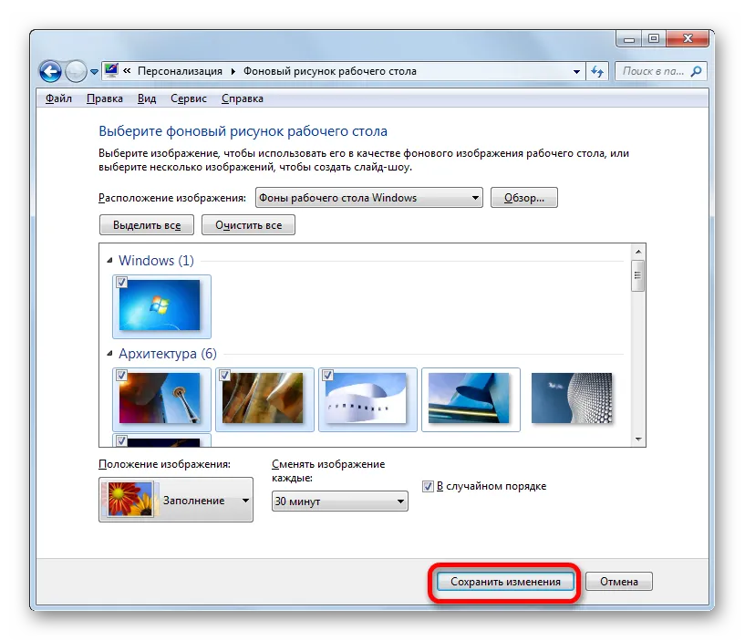
Task: Select the Windows 7 logo wallpaper thumbnail
Action: click(x=160, y=305)
